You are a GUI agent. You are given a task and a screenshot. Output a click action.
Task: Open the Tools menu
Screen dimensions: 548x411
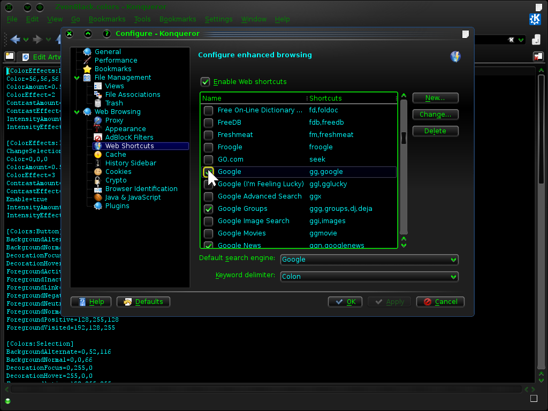142,19
